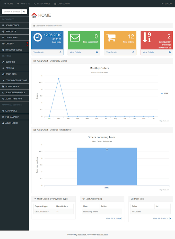The image size is (175, 239).
Task: Go to File Manager in sidebar
Action: (x=12, y=117)
